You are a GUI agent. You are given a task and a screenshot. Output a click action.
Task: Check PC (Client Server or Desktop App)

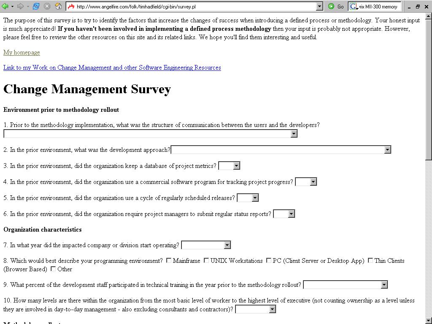click(268, 260)
